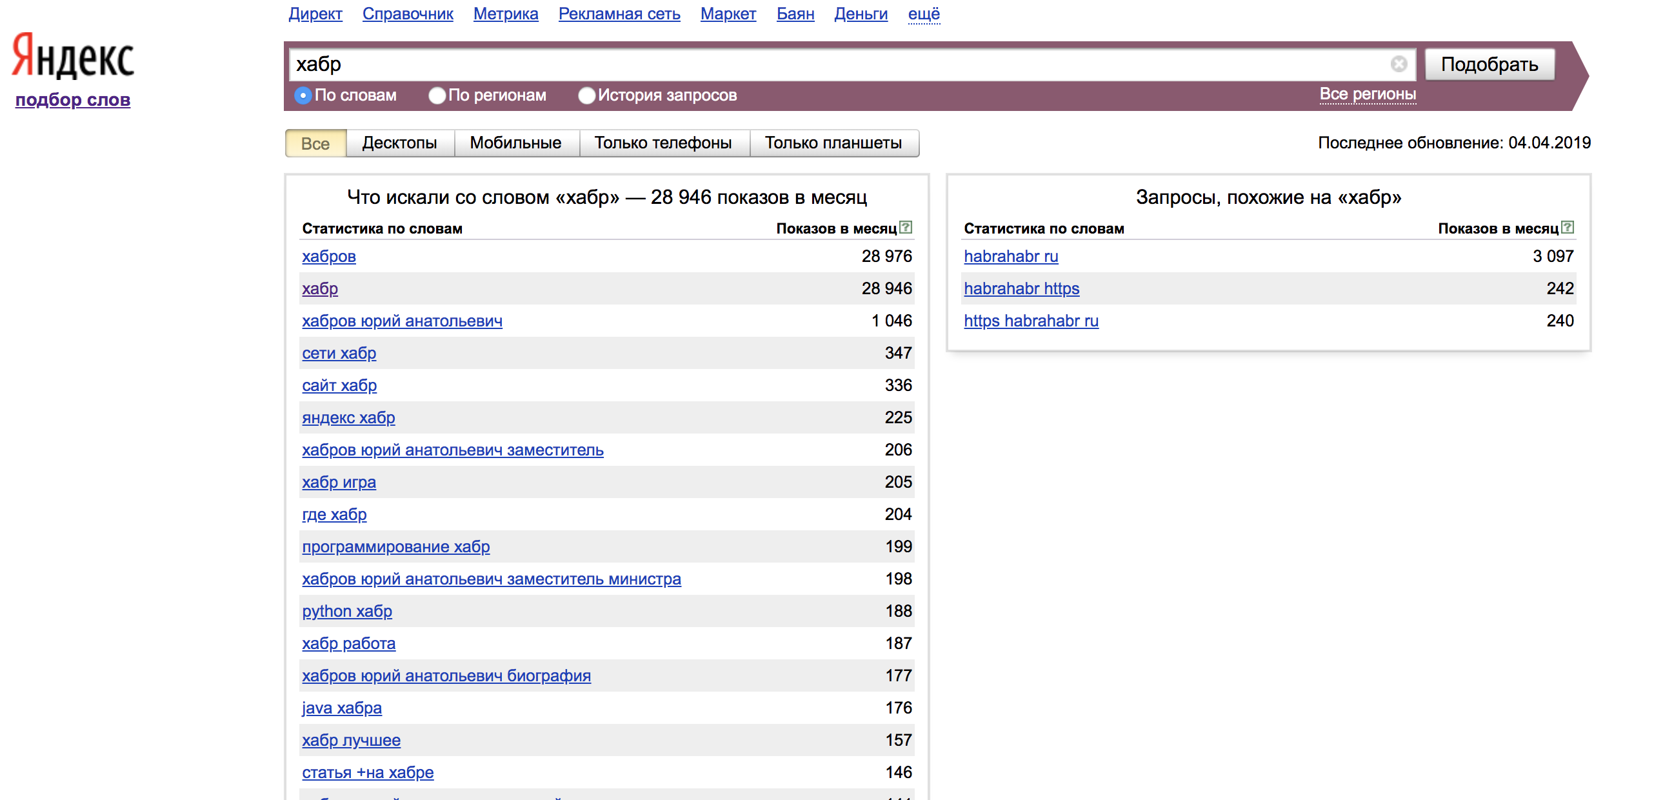Image resolution: width=1654 pixels, height=800 pixels.
Task: Click the value '28 976' for хабров
Action: pos(887,256)
